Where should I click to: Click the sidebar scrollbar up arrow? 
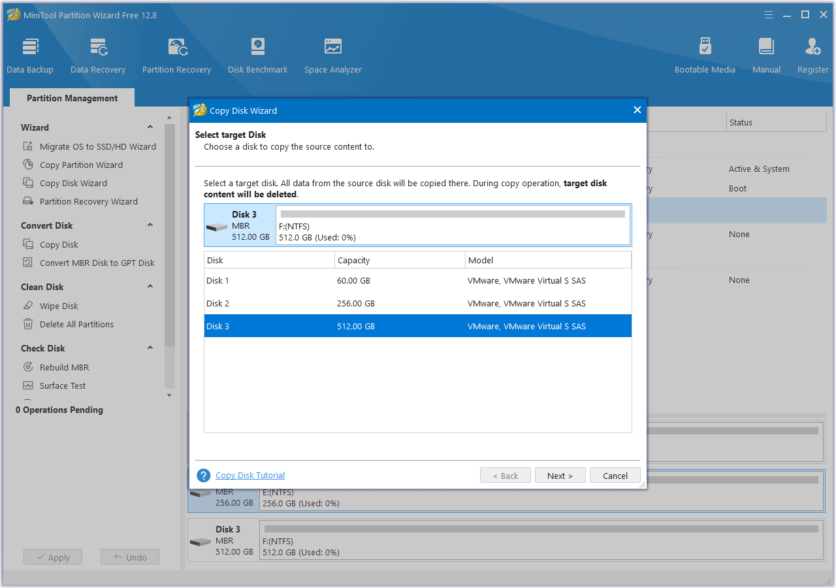coord(170,118)
